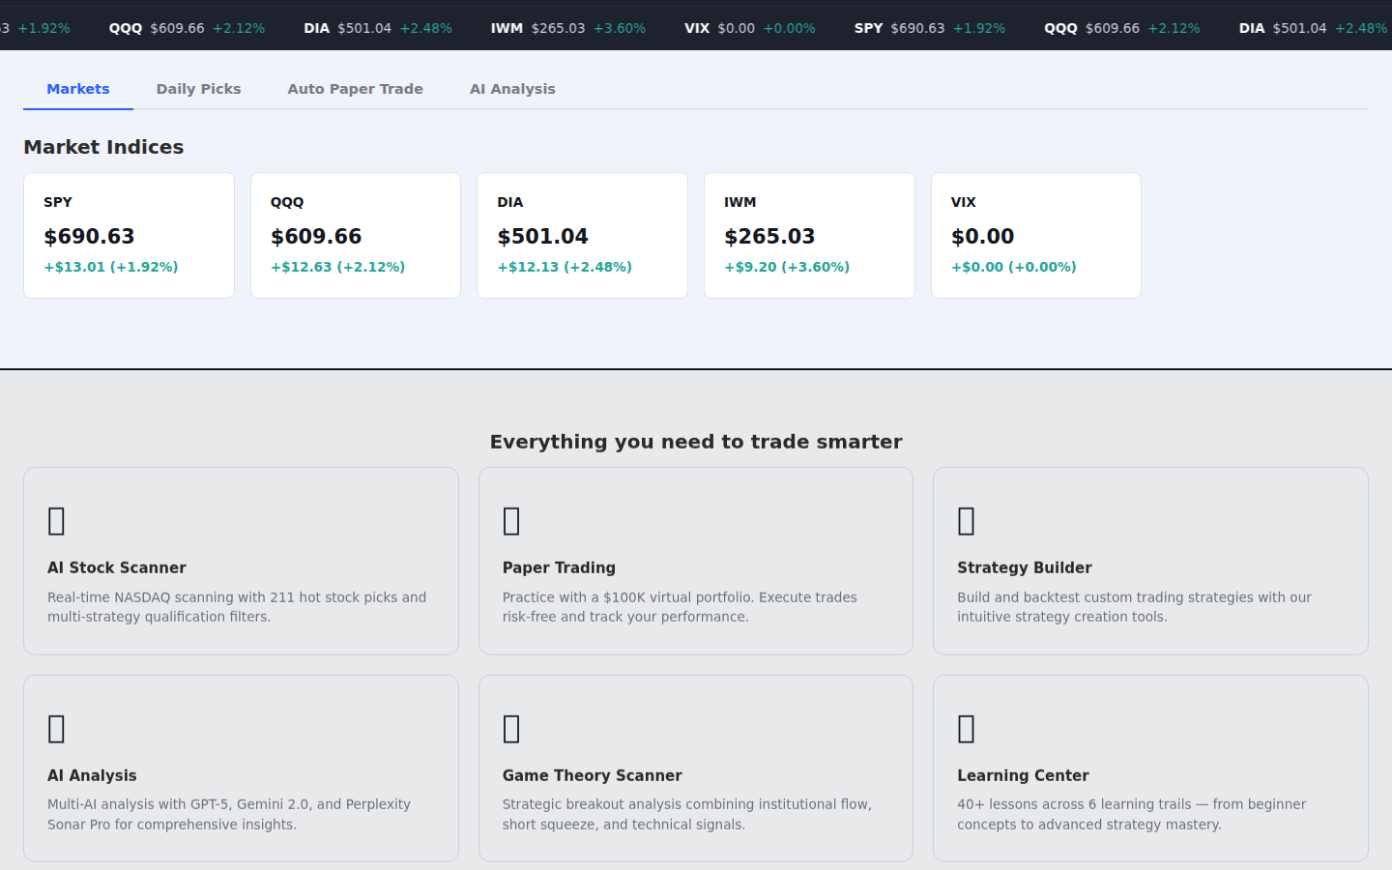
Task: Open the Daily Picks tab
Action: click(x=198, y=89)
